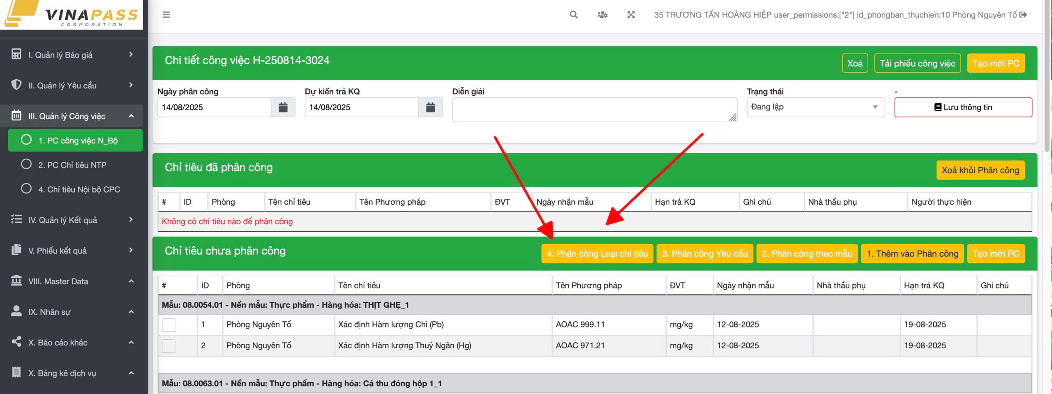The height and width of the screenshot is (394, 1052).
Task: Click the Lưu thông tin button
Action: (963, 107)
